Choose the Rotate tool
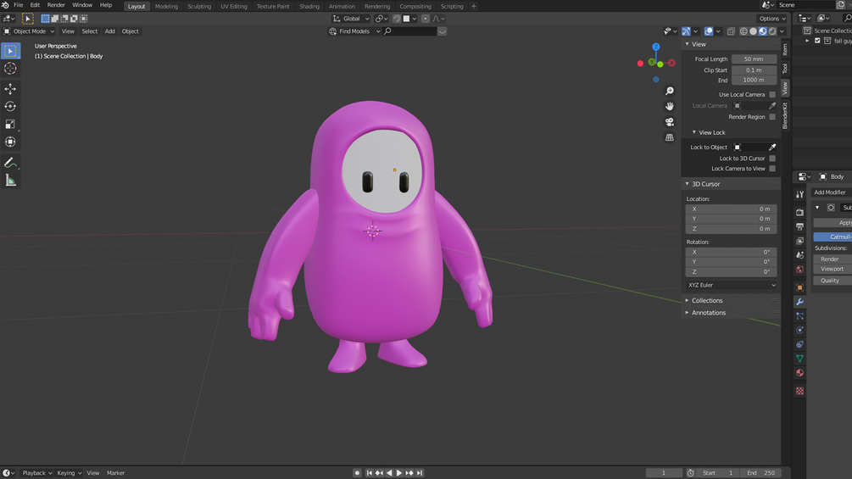 click(x=10, y=107)
